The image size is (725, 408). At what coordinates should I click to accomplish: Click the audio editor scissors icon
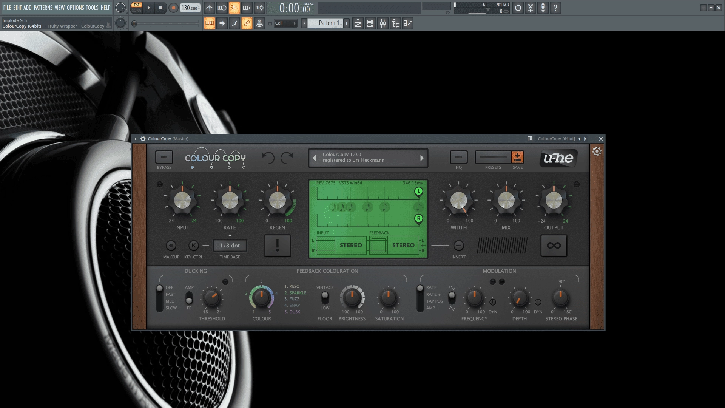(531, 8)
